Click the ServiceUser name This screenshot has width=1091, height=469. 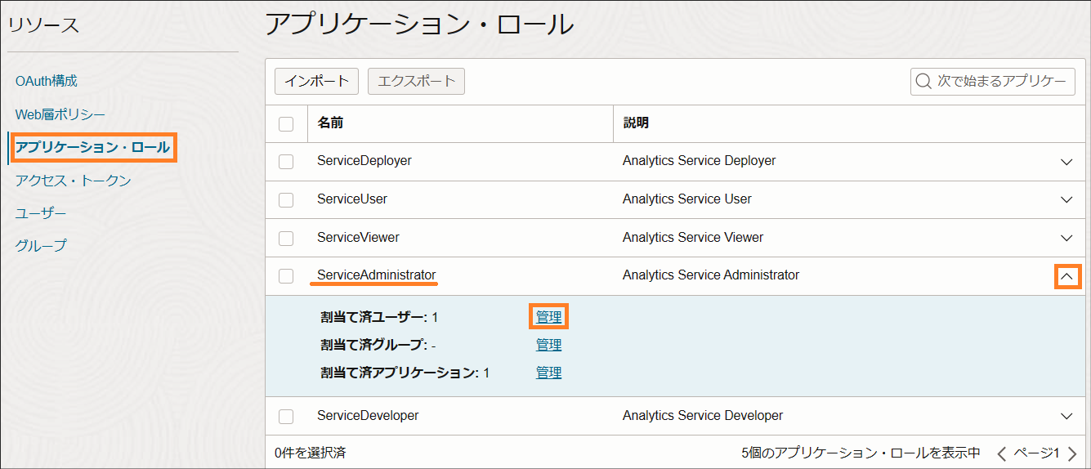352,199
